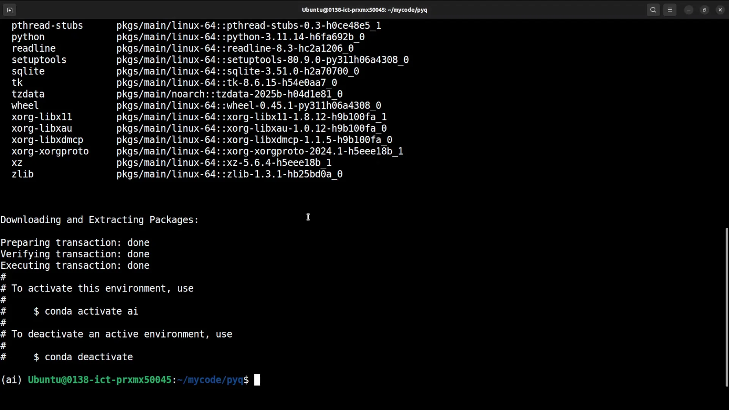The width and height of the screenshot is (729, 410).
Task: Restore down the terminal window
Action: (x=704, y=10)
